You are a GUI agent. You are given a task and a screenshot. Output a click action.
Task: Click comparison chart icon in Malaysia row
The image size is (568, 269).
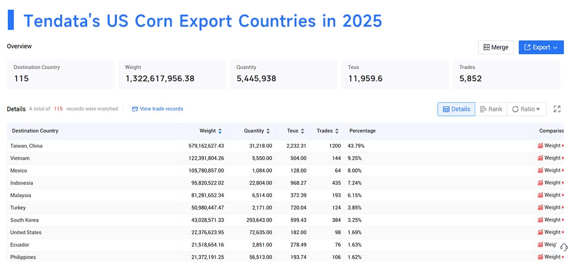pos(540,195)
